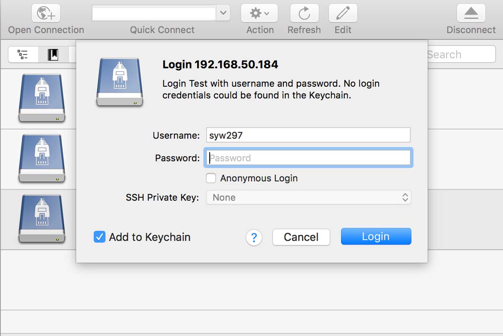Viewport: 503px width, 336px height.
Task: Click the Open Connection globe icon
Action: point(46,13)
